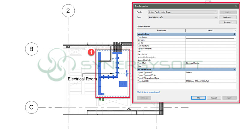Collapse the IFC Parameters section
Viewport: 240px width, 129px height.
pyautogui.click(x=234, y=69)
